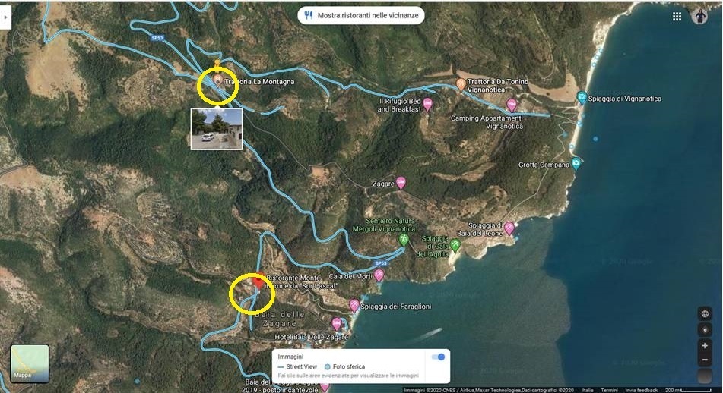Image resolution: width=723 pixels, height=393 pixels.
Task: Open the Google apps grid
Action: coord(677,16)
